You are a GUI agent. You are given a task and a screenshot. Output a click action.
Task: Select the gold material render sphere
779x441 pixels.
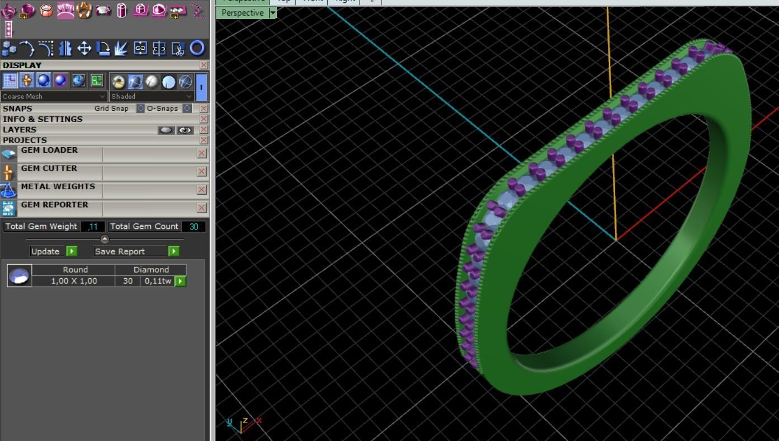(118, 82)
